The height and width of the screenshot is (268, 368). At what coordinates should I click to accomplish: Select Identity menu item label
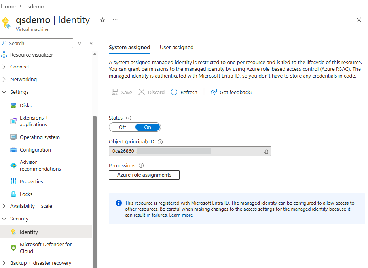pyautogui.click(x=28, y=232)
